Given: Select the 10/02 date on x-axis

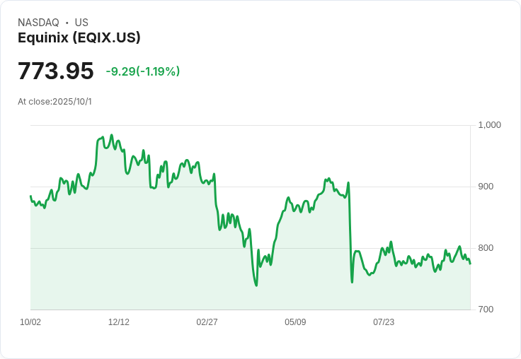Looking at the screenshot, I should pyautogui.click(x=30, y=322).
